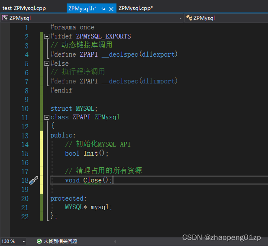The height and width of the screenshot is (246, 268).
Task: Switch to the test_ZPMysql.cpp tab
Action: click(24, 8)
